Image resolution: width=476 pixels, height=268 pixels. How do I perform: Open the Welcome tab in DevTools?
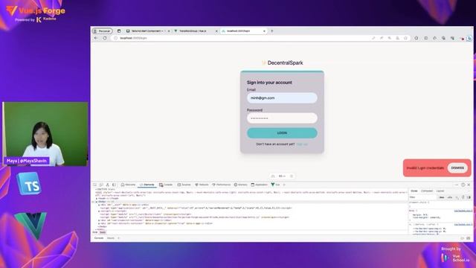point(128,185)
